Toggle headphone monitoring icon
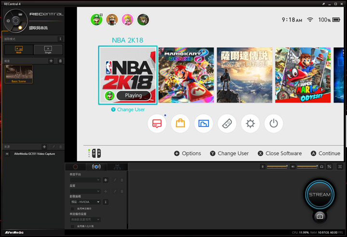The image size is (347, 237). (322, 167)
